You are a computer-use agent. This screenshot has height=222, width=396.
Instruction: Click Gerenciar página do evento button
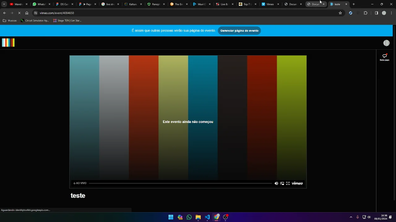click(x=239, y=31)
